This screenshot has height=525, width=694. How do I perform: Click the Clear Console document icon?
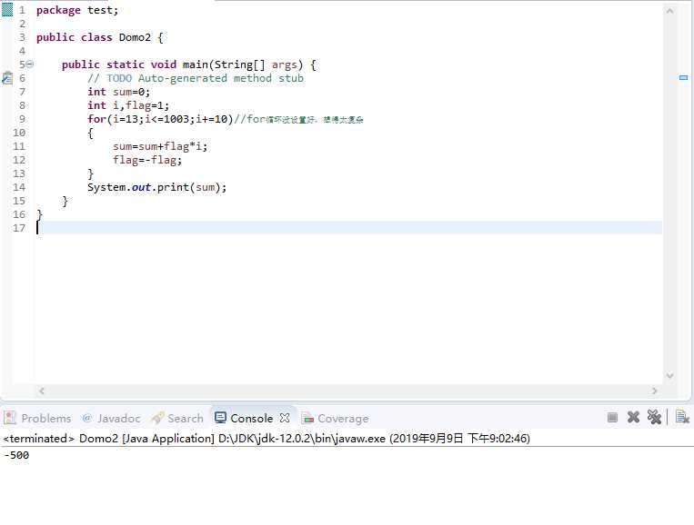click(x=682, y=417)
